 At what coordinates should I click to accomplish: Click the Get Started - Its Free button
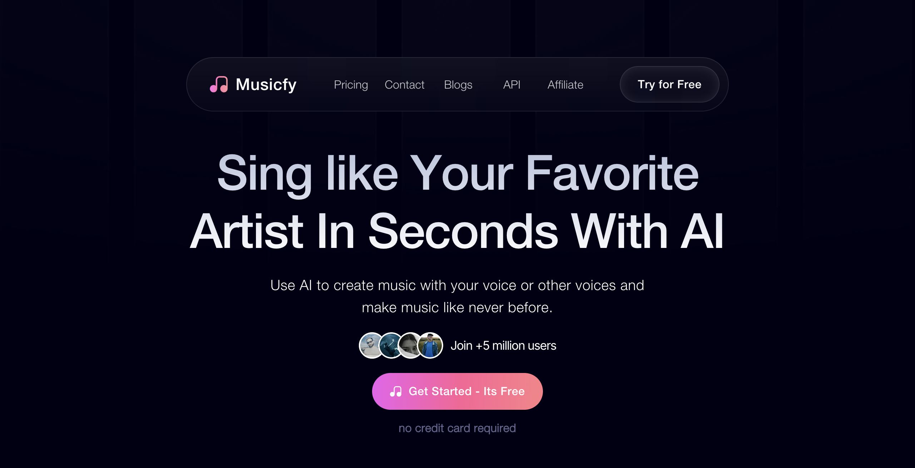tap(457, 391)
